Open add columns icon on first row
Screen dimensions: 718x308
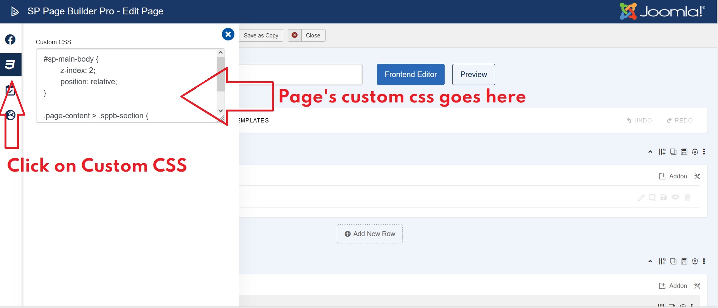(x=662, y=152)
